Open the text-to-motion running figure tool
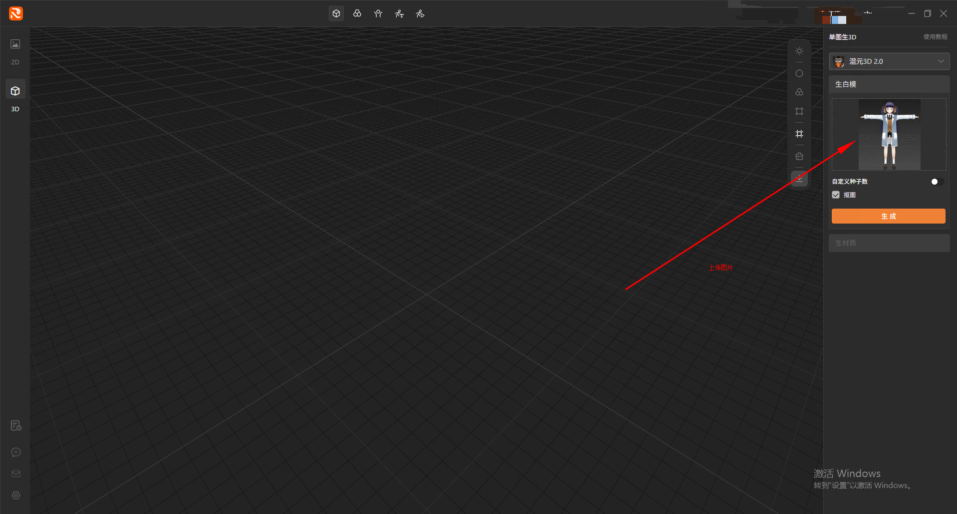957x514 pixels. coord(399,13)
